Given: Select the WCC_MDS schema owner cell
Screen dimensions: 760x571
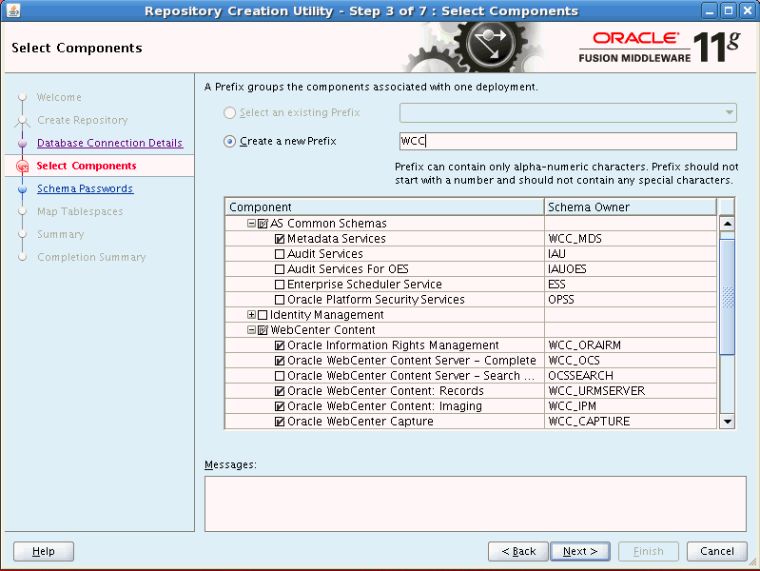Looking at the screenshot, I should (630, 239).
